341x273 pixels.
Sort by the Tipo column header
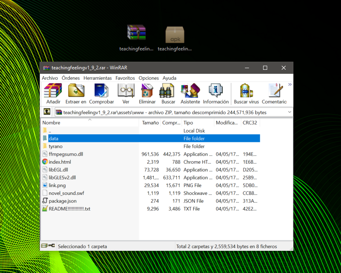pos(198,123)
